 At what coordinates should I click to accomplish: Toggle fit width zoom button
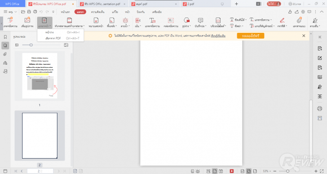(255, 171)
